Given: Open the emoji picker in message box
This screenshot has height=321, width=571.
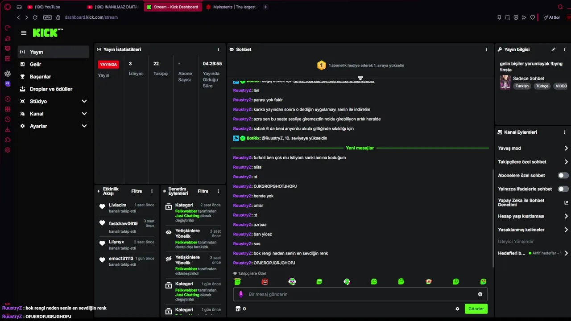Looking at the screenshot, I should point(480,294).
